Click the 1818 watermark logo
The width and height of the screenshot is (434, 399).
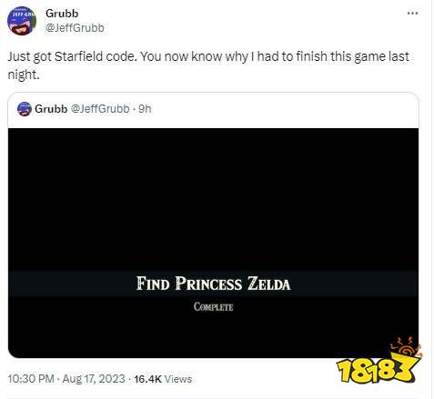click(376, 370)
